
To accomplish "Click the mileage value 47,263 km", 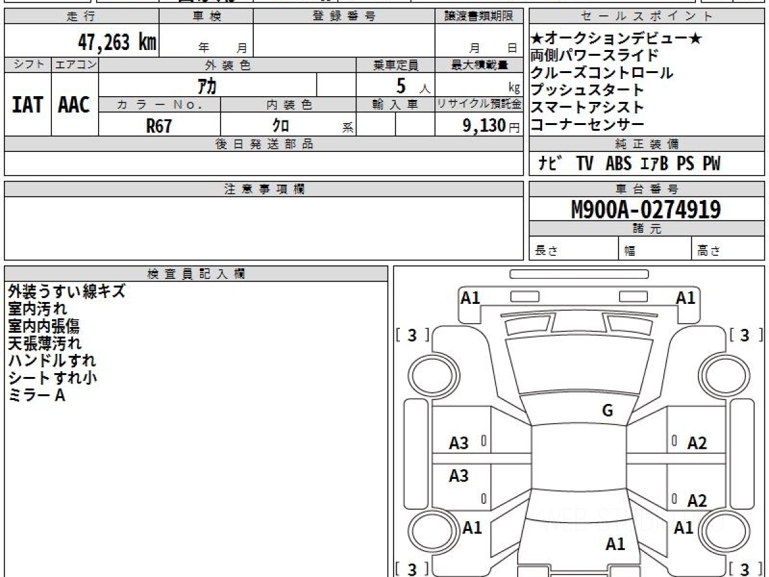I will 117,42.
